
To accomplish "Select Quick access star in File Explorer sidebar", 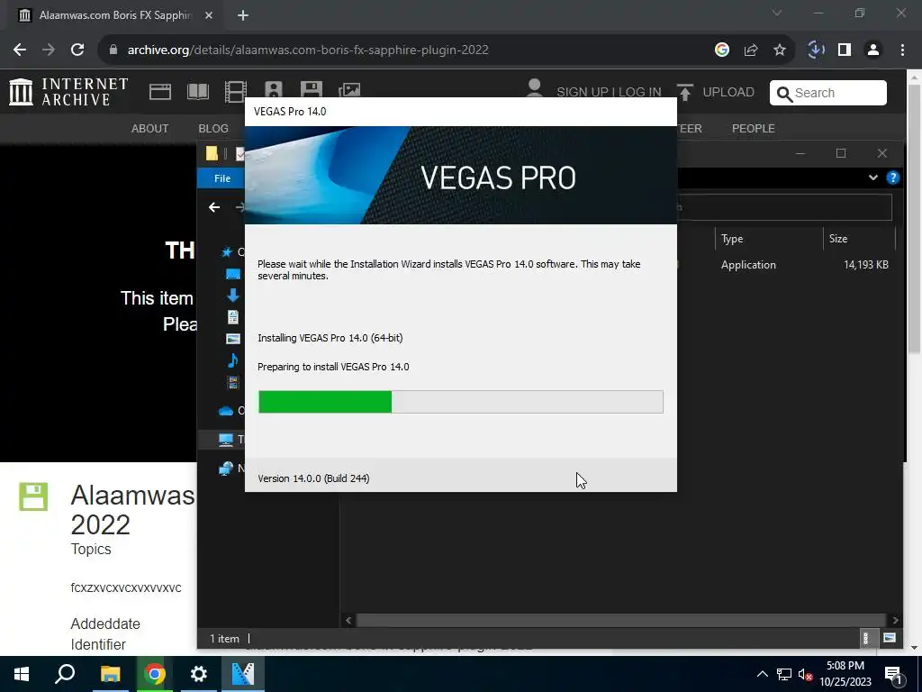I will 226,252.
